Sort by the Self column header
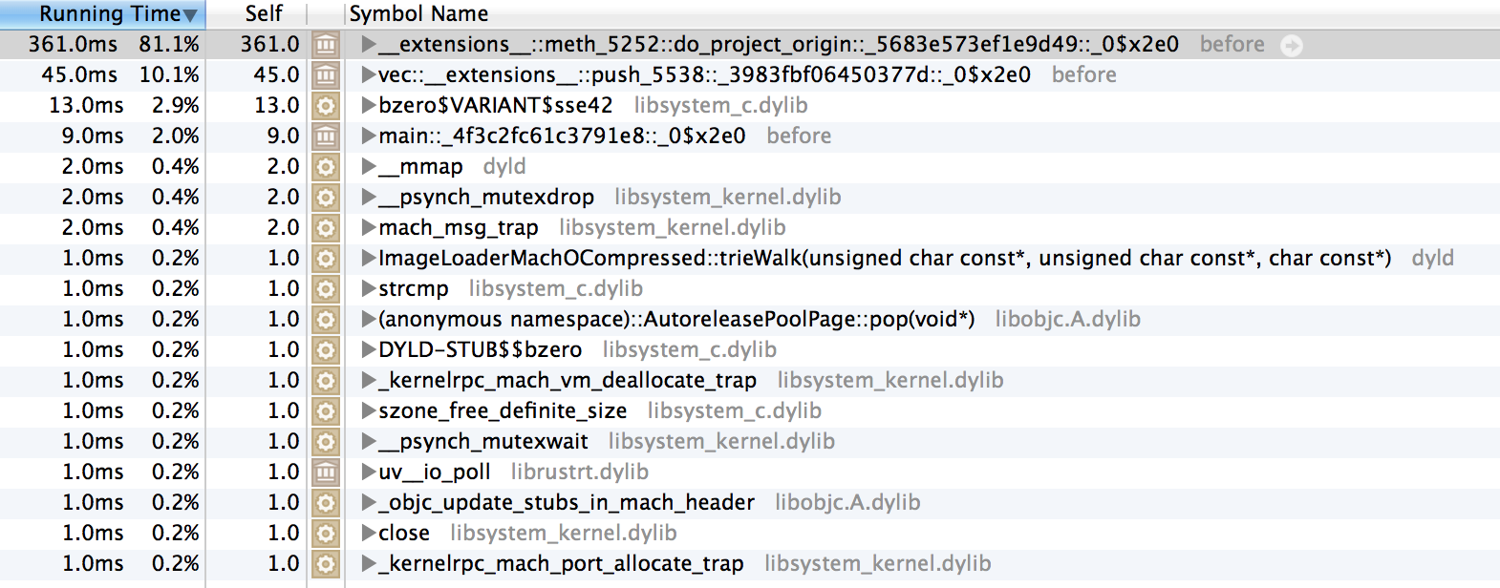1500x588 pixels. click(263, 13)
